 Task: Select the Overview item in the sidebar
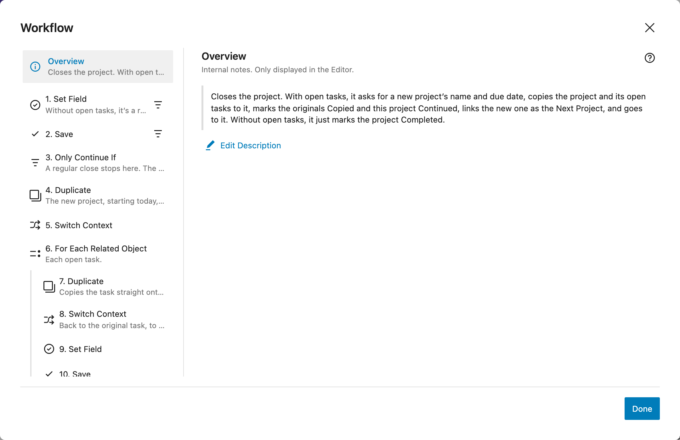(98, 67)
